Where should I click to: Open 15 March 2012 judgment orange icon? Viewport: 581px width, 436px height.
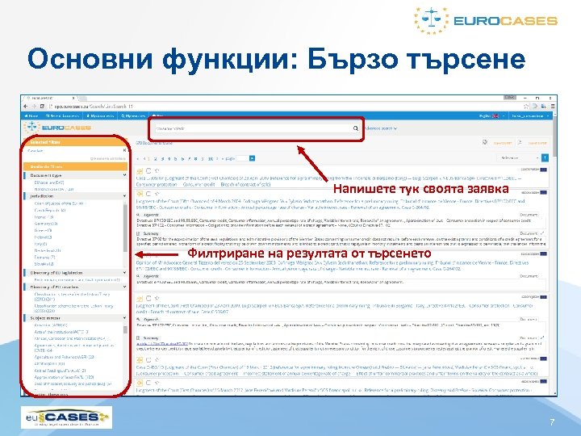click(x=140, y=383)
